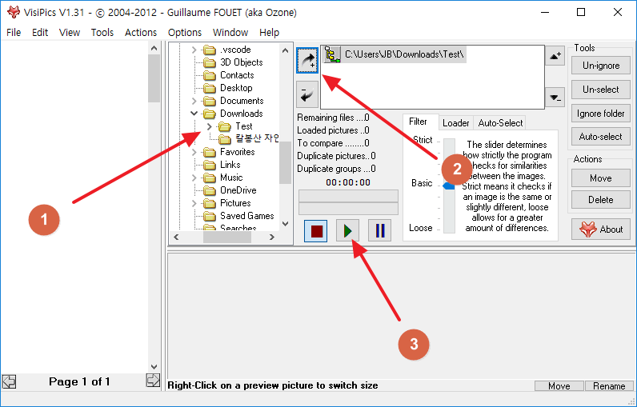Viewport: 637px width, 407px height.
Task: Select the Desktop folder in the tree
Action: click(x=236, y=88)
